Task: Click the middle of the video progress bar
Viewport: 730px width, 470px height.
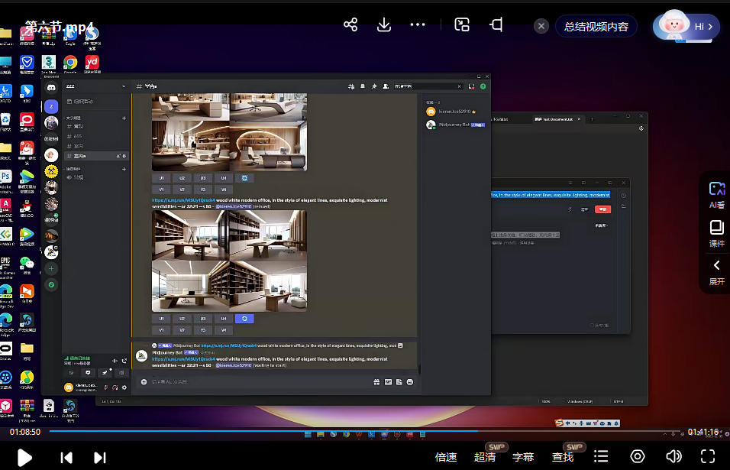Action: pyautogui.click(x=365, y=432)
